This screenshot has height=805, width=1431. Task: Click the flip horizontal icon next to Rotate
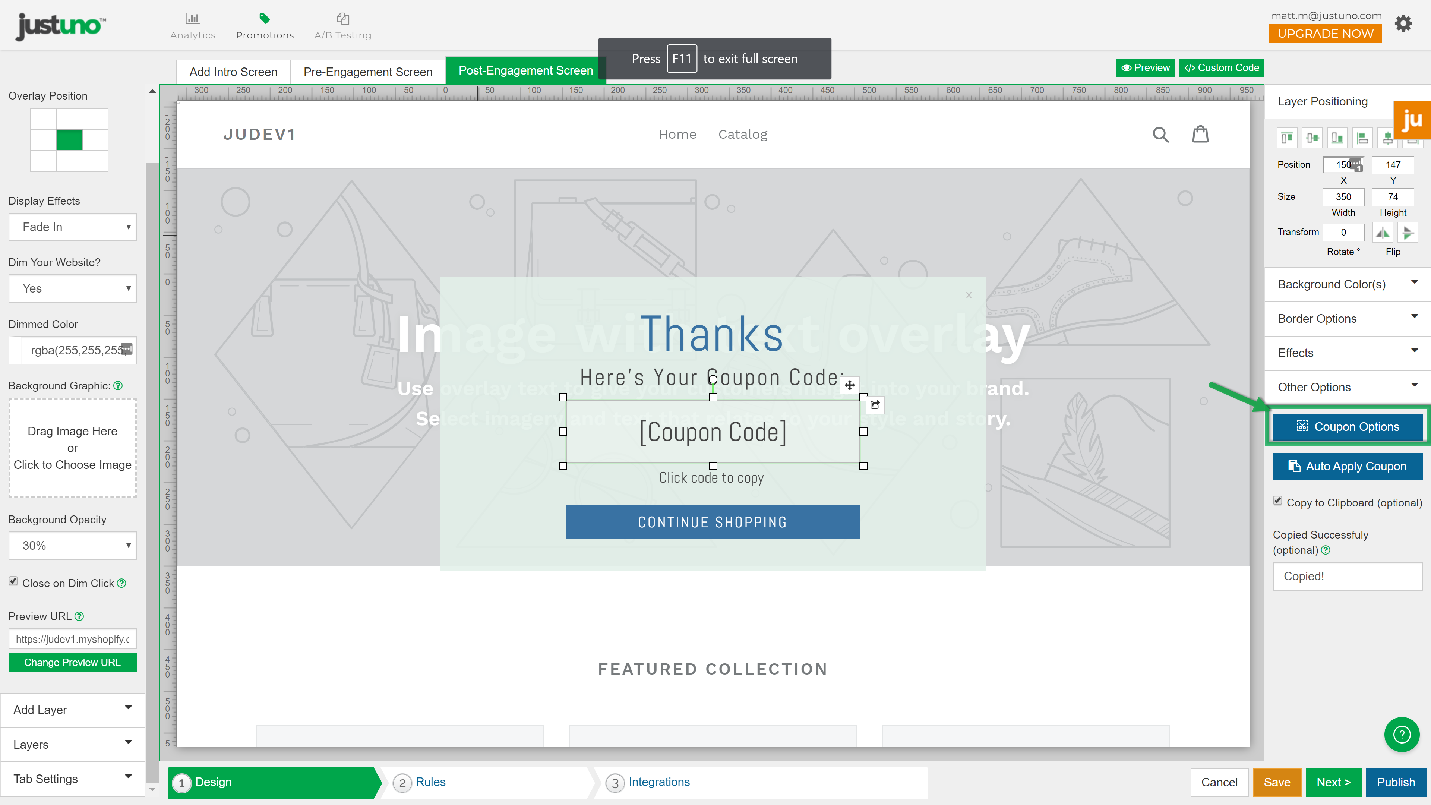[x=1383, y=232]
